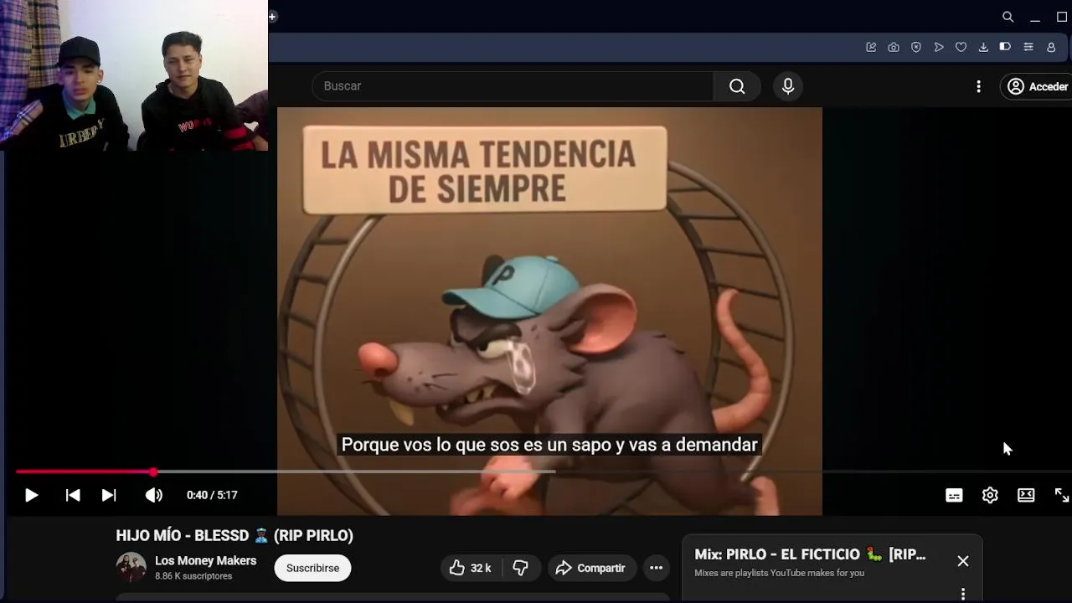Skip to the next video

[109, 495]
